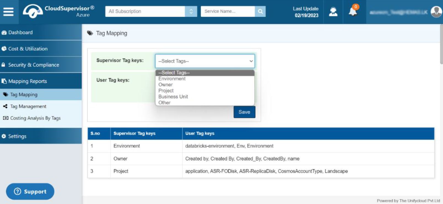Click the Support button
The width and height of the screenshot is (443, 204).
click(x=30, y=192)
